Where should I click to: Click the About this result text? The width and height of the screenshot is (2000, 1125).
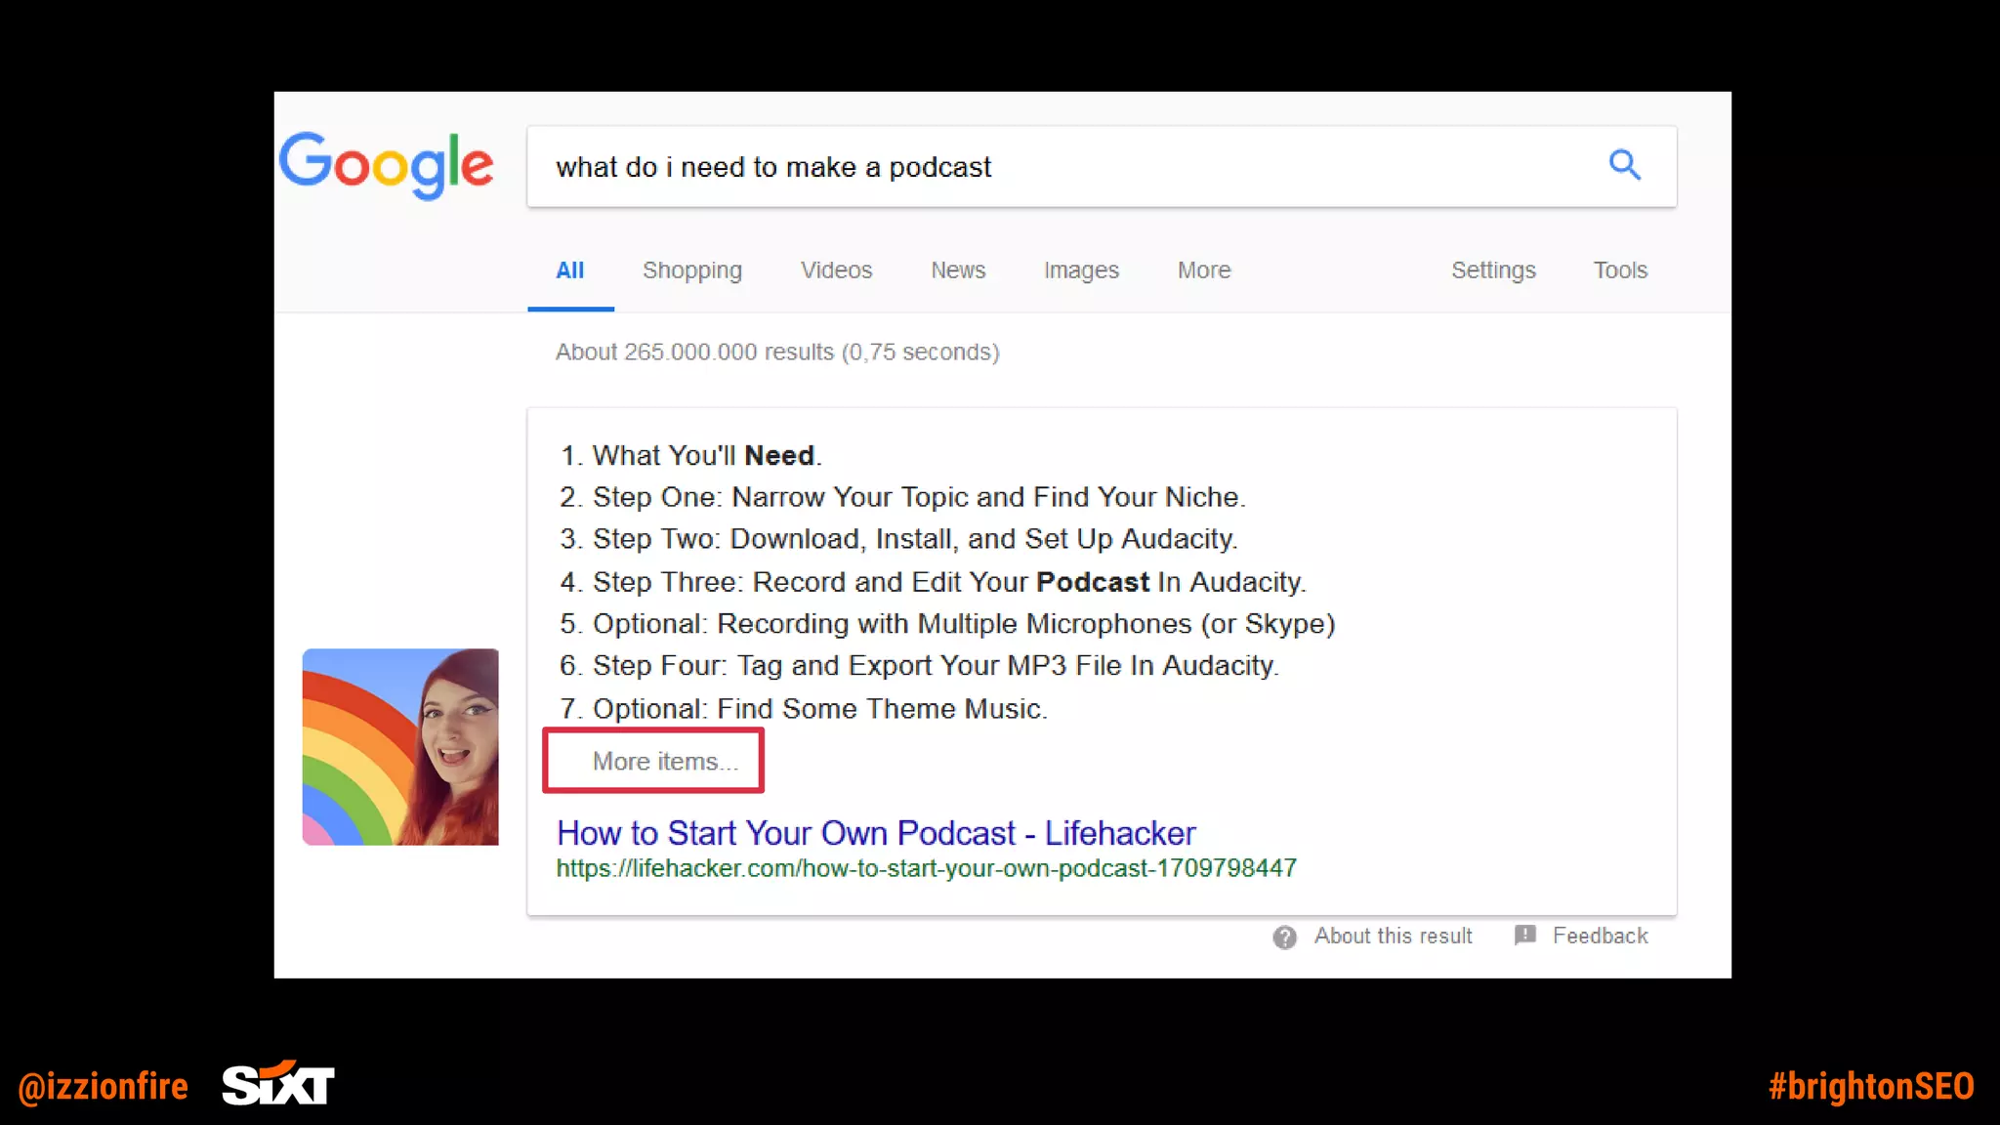pos(1392,936)
